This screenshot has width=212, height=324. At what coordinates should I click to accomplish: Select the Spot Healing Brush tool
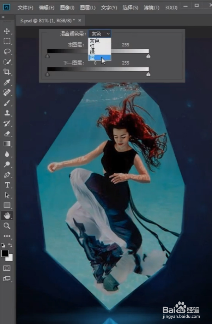point(7,92)
